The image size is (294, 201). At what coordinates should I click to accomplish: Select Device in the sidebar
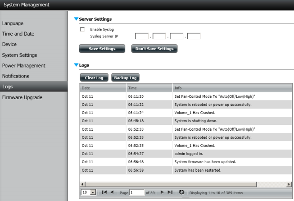(9, 44)
